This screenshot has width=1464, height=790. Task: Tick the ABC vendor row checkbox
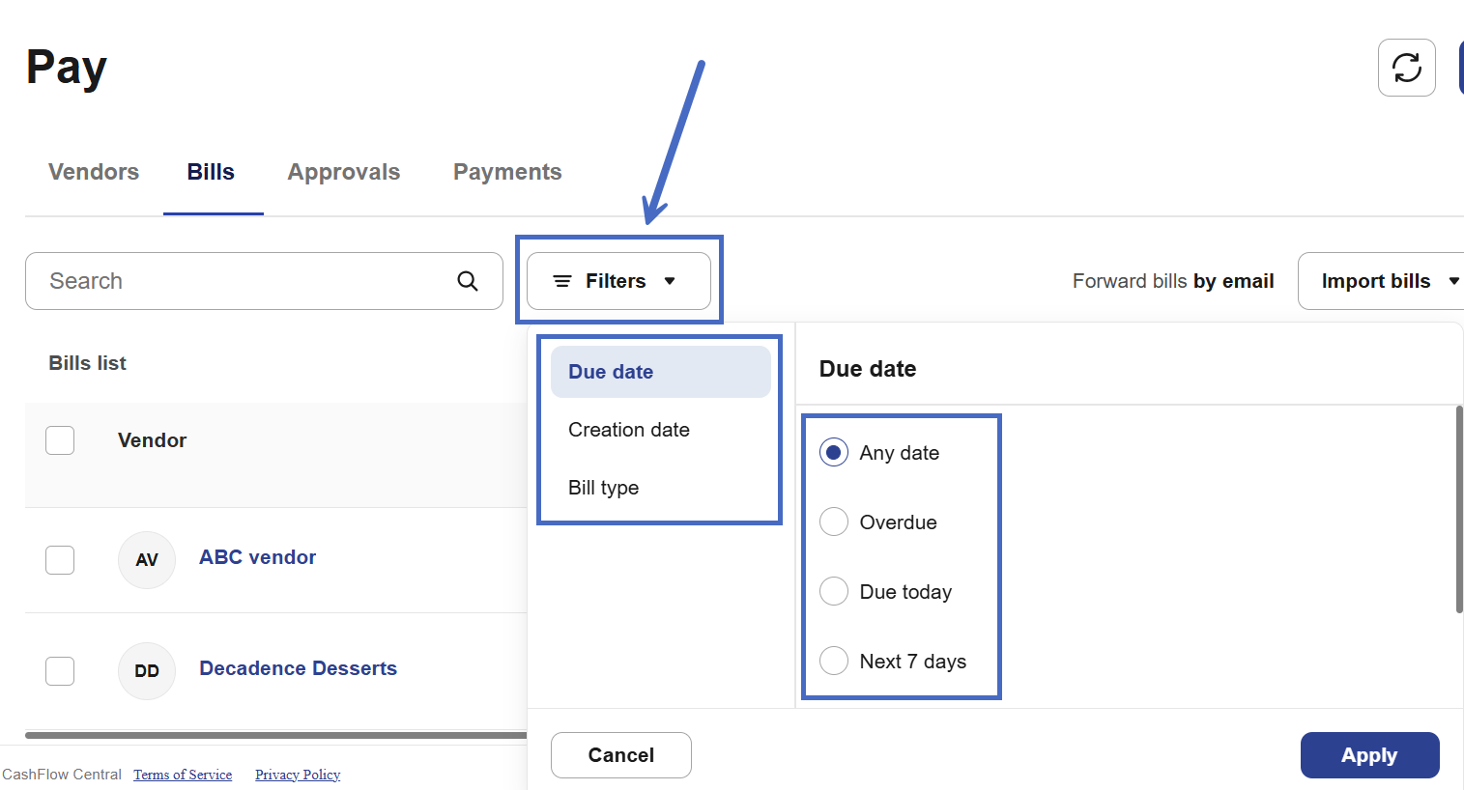pyautogui.click(x=60, y=560)
